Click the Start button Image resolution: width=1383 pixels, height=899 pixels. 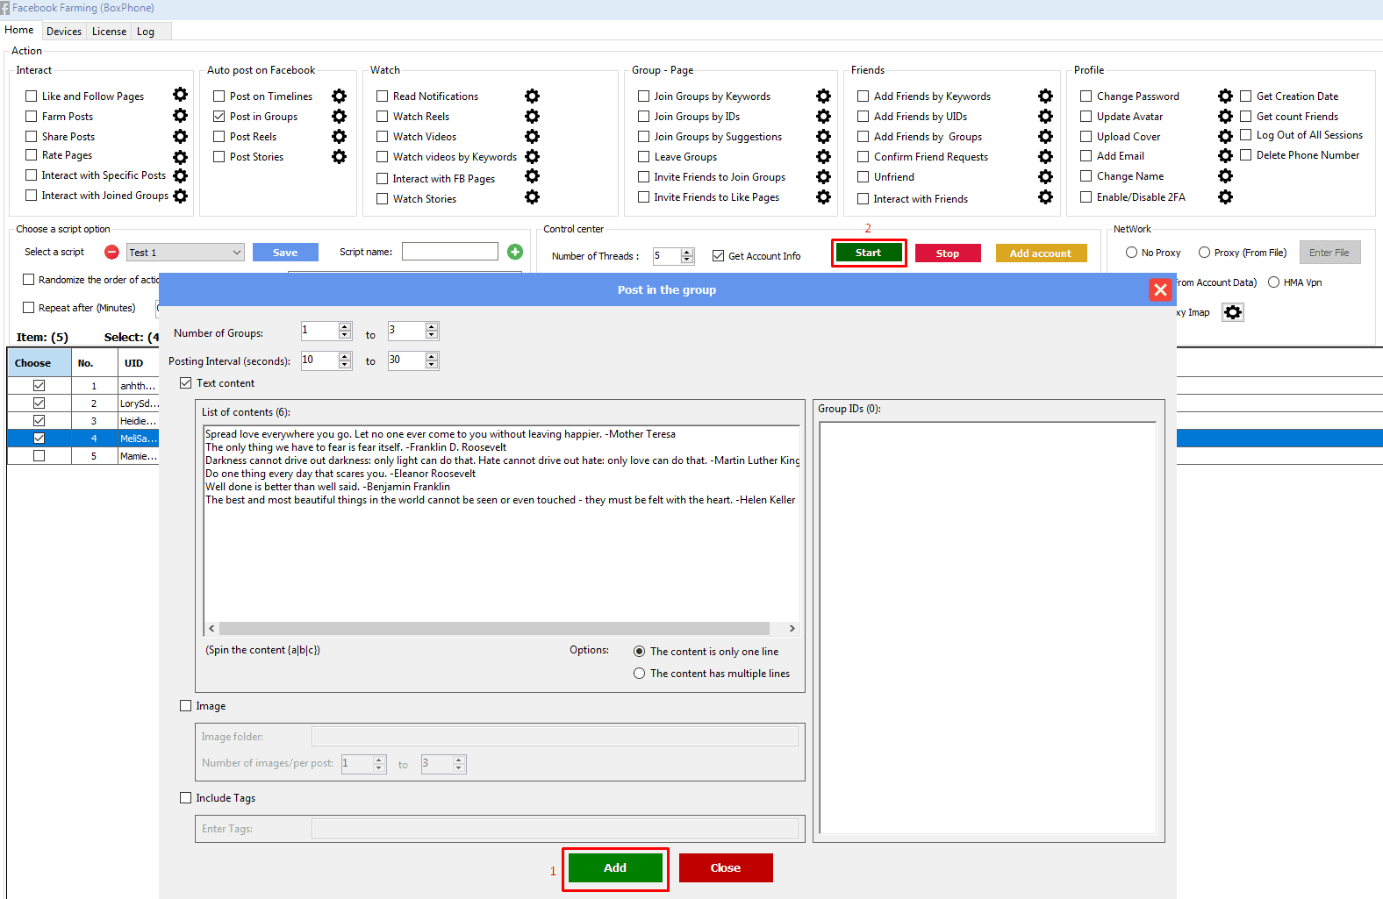click(x=868, y=253)
